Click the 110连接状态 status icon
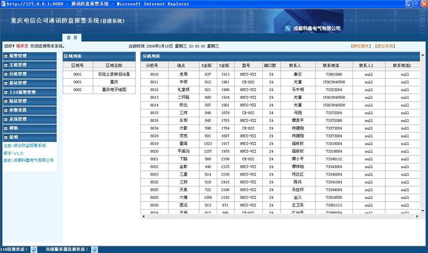Screen dimensions: 428x253 [x=34, y=249]
